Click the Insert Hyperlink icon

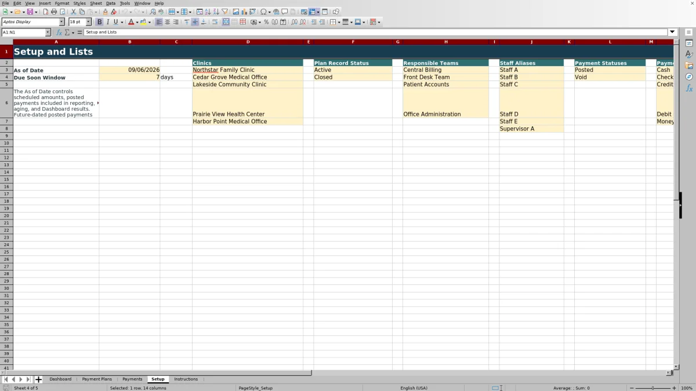[x=275, y=12]
